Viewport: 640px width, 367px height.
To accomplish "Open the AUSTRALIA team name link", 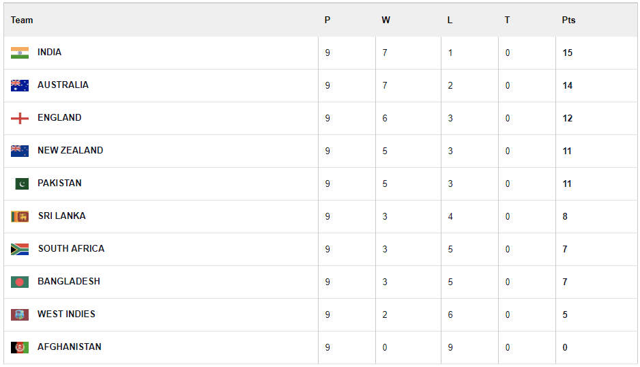I will 63,85.
